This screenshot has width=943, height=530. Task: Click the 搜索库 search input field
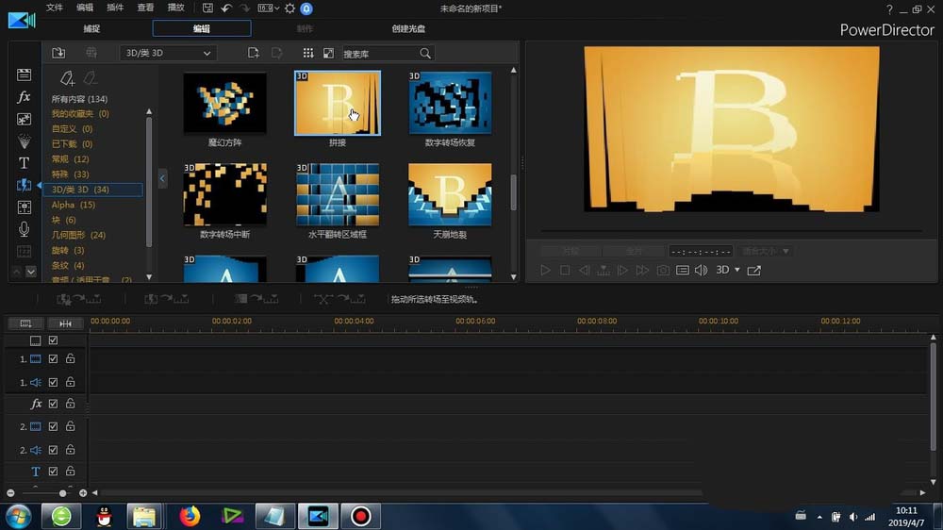380,54
